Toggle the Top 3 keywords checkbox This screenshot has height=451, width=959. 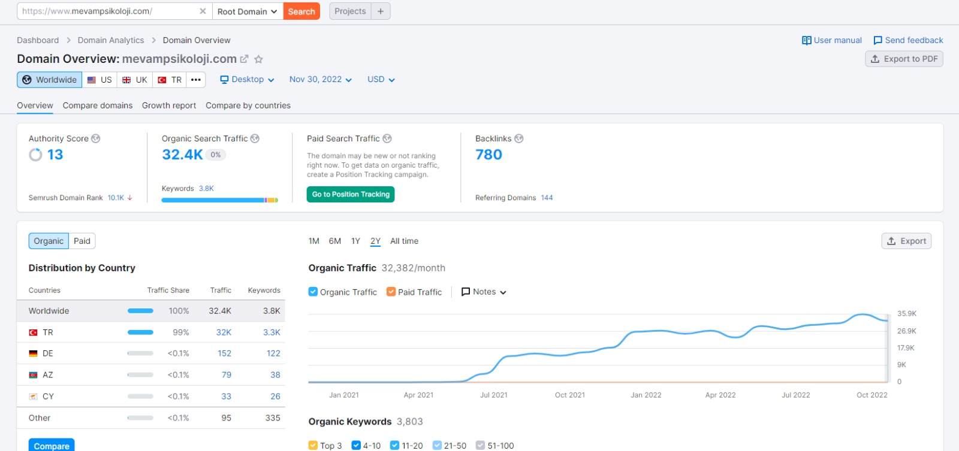coord(313,445)
